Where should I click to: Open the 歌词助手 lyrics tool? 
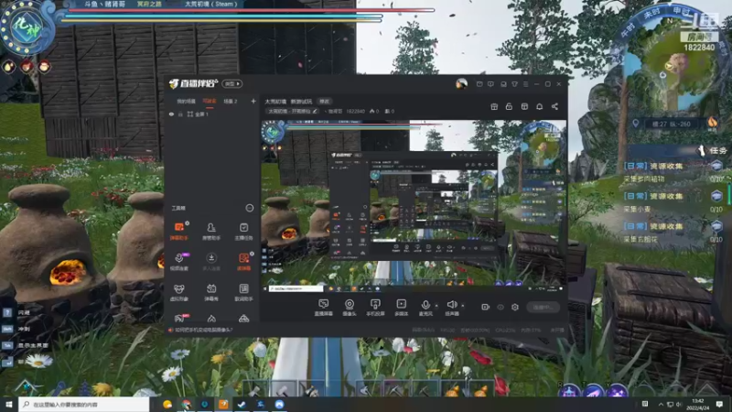click(243, 292)
